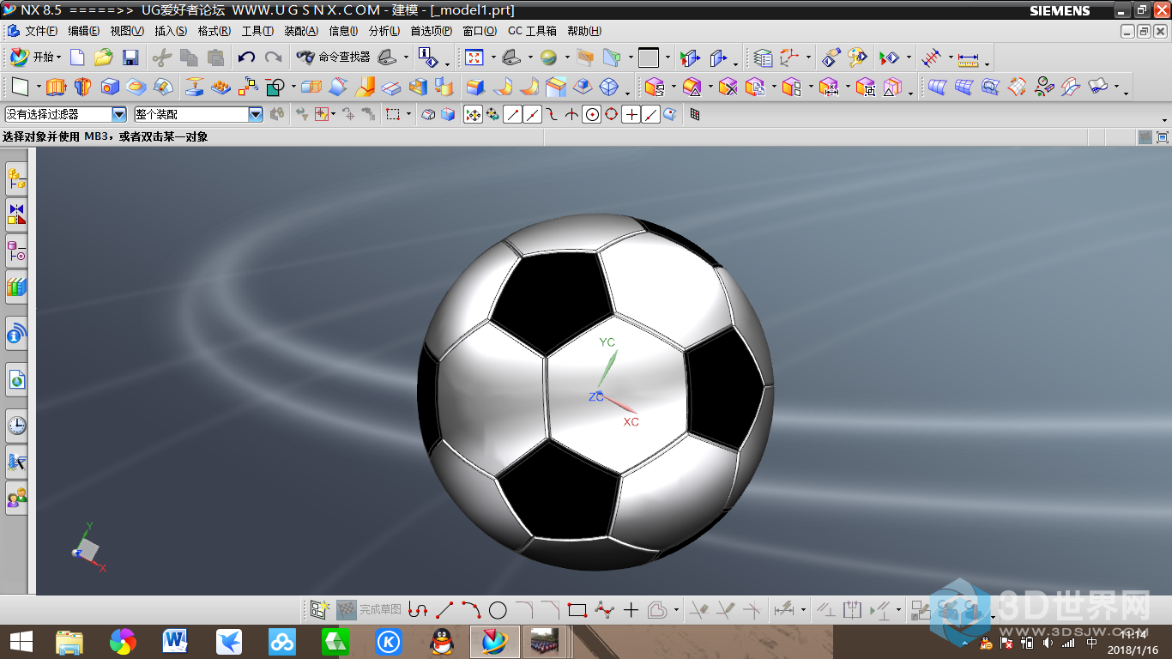Open the 插入(S) menu
Screen dimensions: 1172x659
coord(171,31)
